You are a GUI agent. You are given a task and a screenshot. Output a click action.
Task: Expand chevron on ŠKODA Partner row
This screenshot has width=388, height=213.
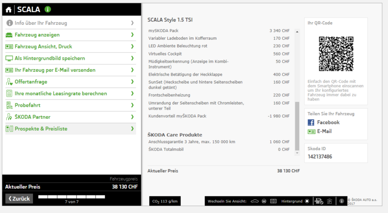132,117
